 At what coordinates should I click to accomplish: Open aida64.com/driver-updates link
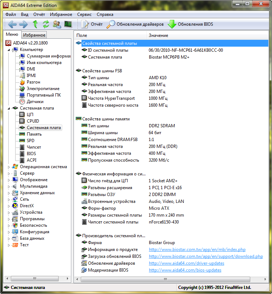coord(187,263)
